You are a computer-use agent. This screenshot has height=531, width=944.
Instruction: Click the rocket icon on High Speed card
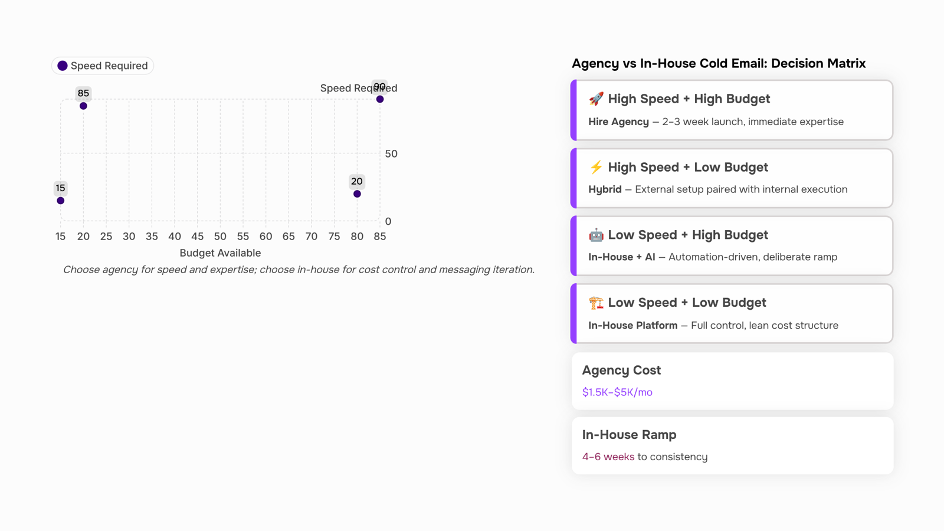point(596,99)
